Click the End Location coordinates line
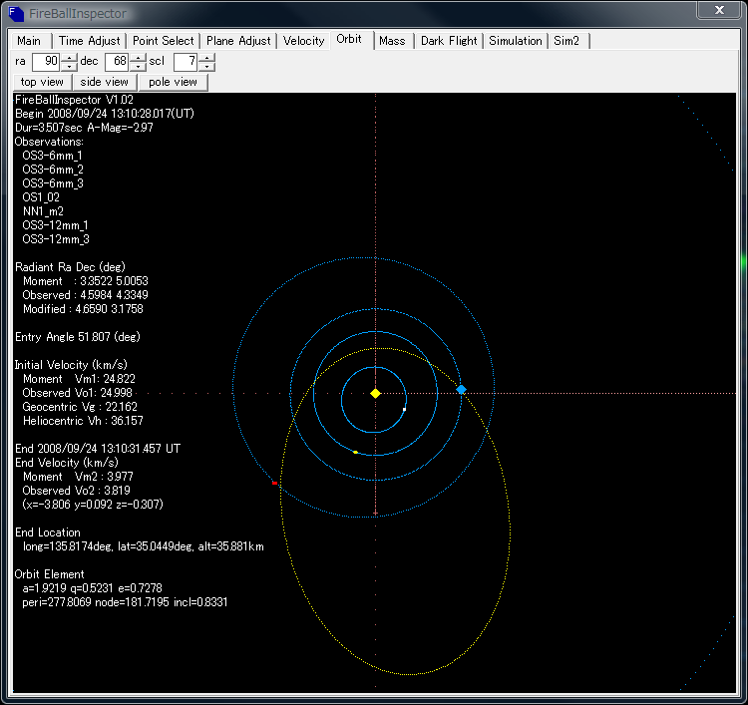Screen dimensions: 748x705 (143, 546)
